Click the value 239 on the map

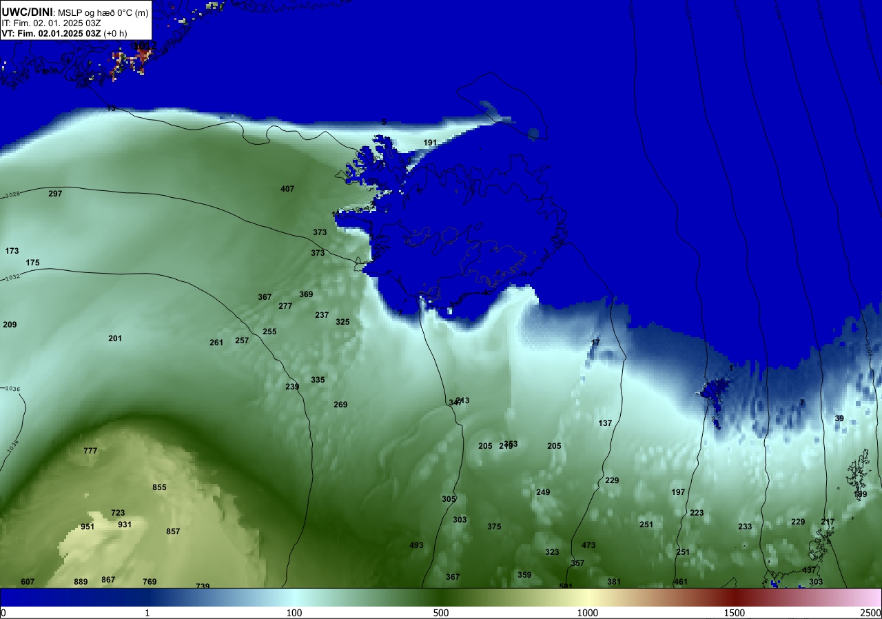(x=292, y=387)
